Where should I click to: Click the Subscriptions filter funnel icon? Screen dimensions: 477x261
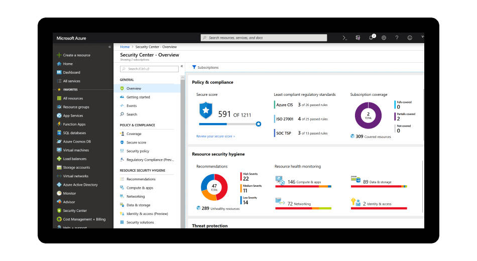pos(194,67)
